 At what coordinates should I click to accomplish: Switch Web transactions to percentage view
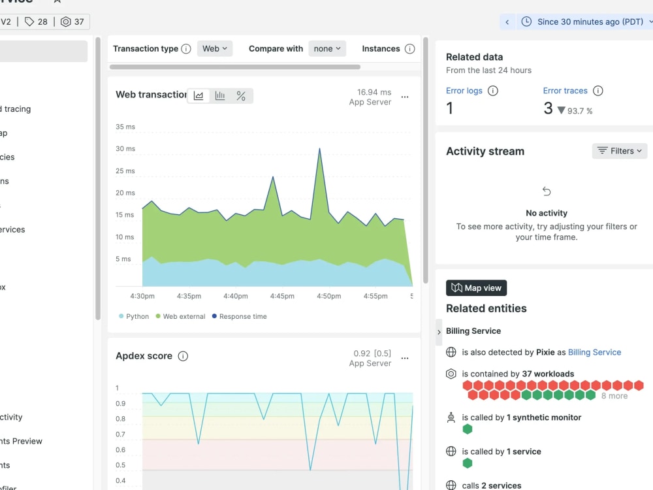(x=241, y=96)
